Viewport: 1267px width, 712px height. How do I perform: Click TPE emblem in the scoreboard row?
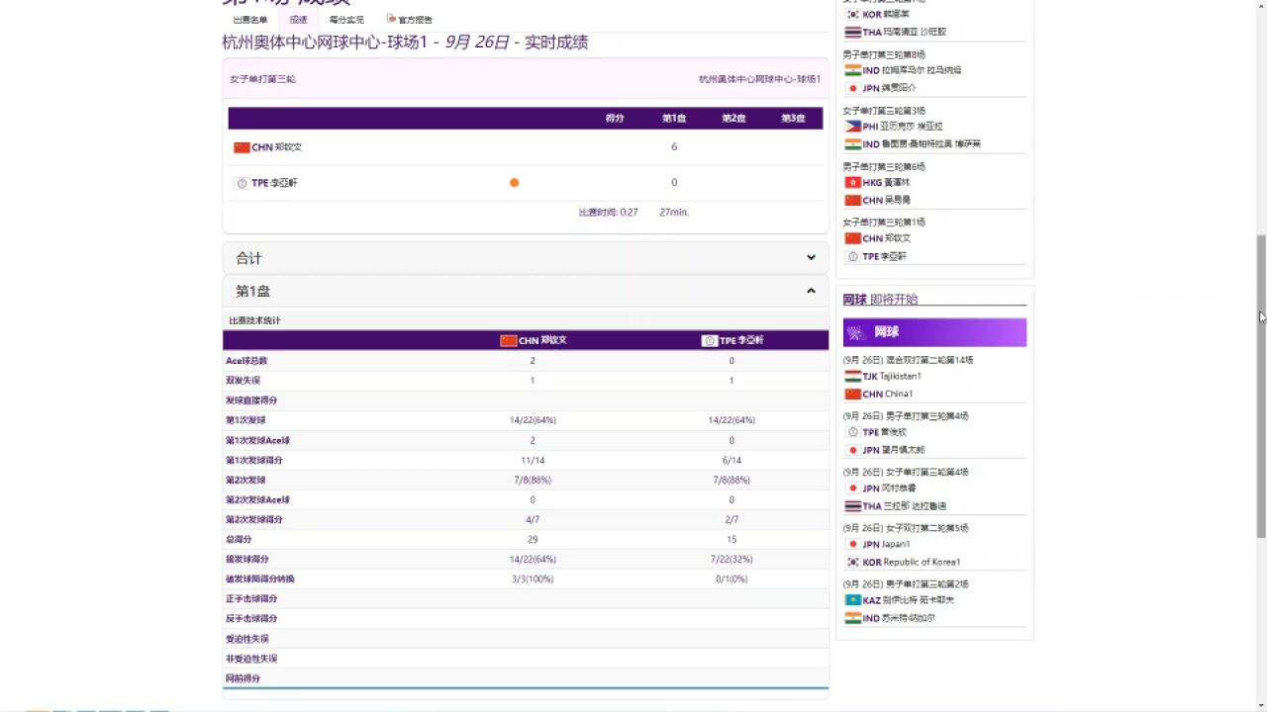click(242, 183)
